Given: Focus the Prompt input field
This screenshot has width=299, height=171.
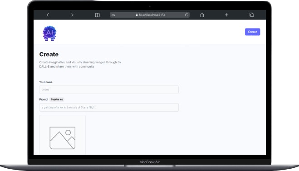Looking at the screenshot, I should (109, 108).
